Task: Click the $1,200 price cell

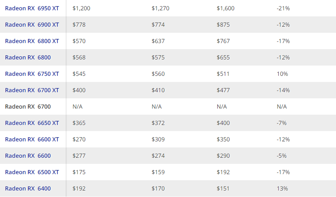Action: (x=81, y=8)
